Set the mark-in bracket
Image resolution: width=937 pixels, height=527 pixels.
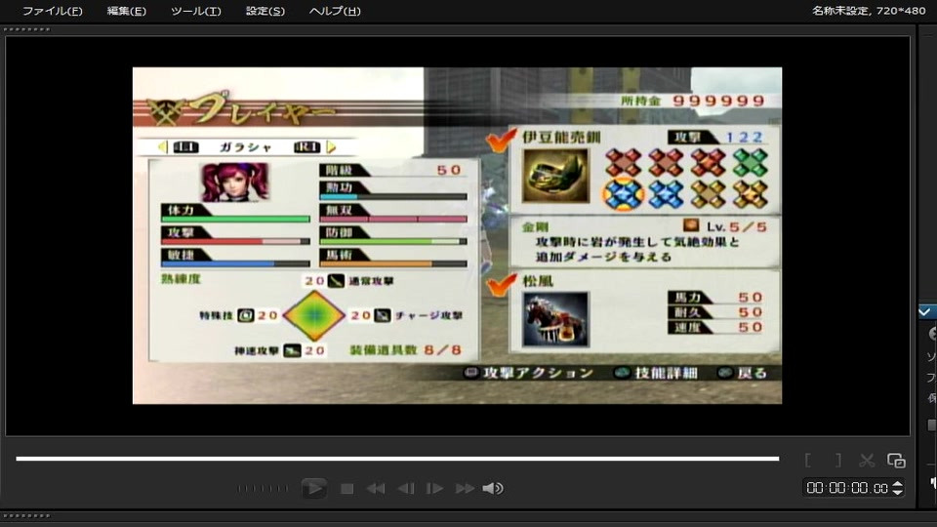click(x=808, y=460)
